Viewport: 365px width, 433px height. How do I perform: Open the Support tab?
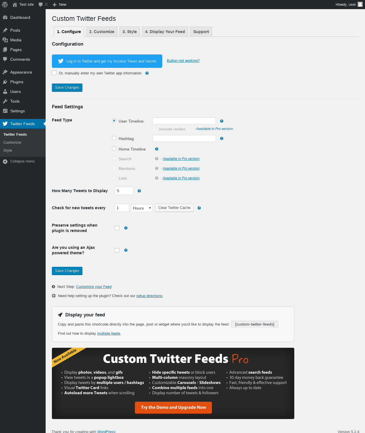201,32
